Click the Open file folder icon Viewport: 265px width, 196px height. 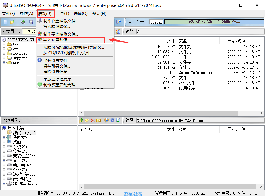12,22
